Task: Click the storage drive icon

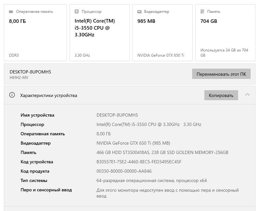Action: coord(202,12)
